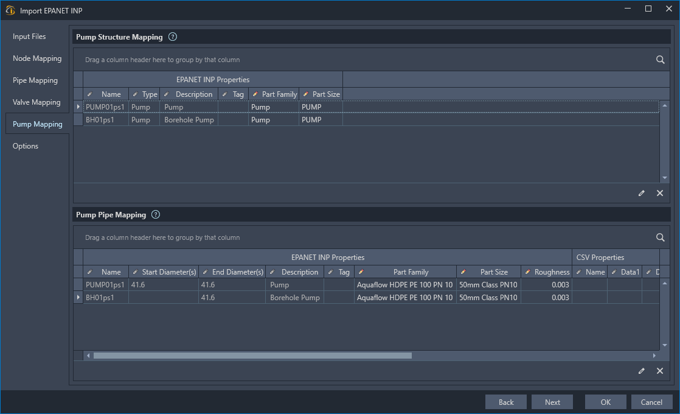Click edit pencil below Pump Structure Mapping table
The width and height of the screenshot is (680, 414).
tap(642, 193)
